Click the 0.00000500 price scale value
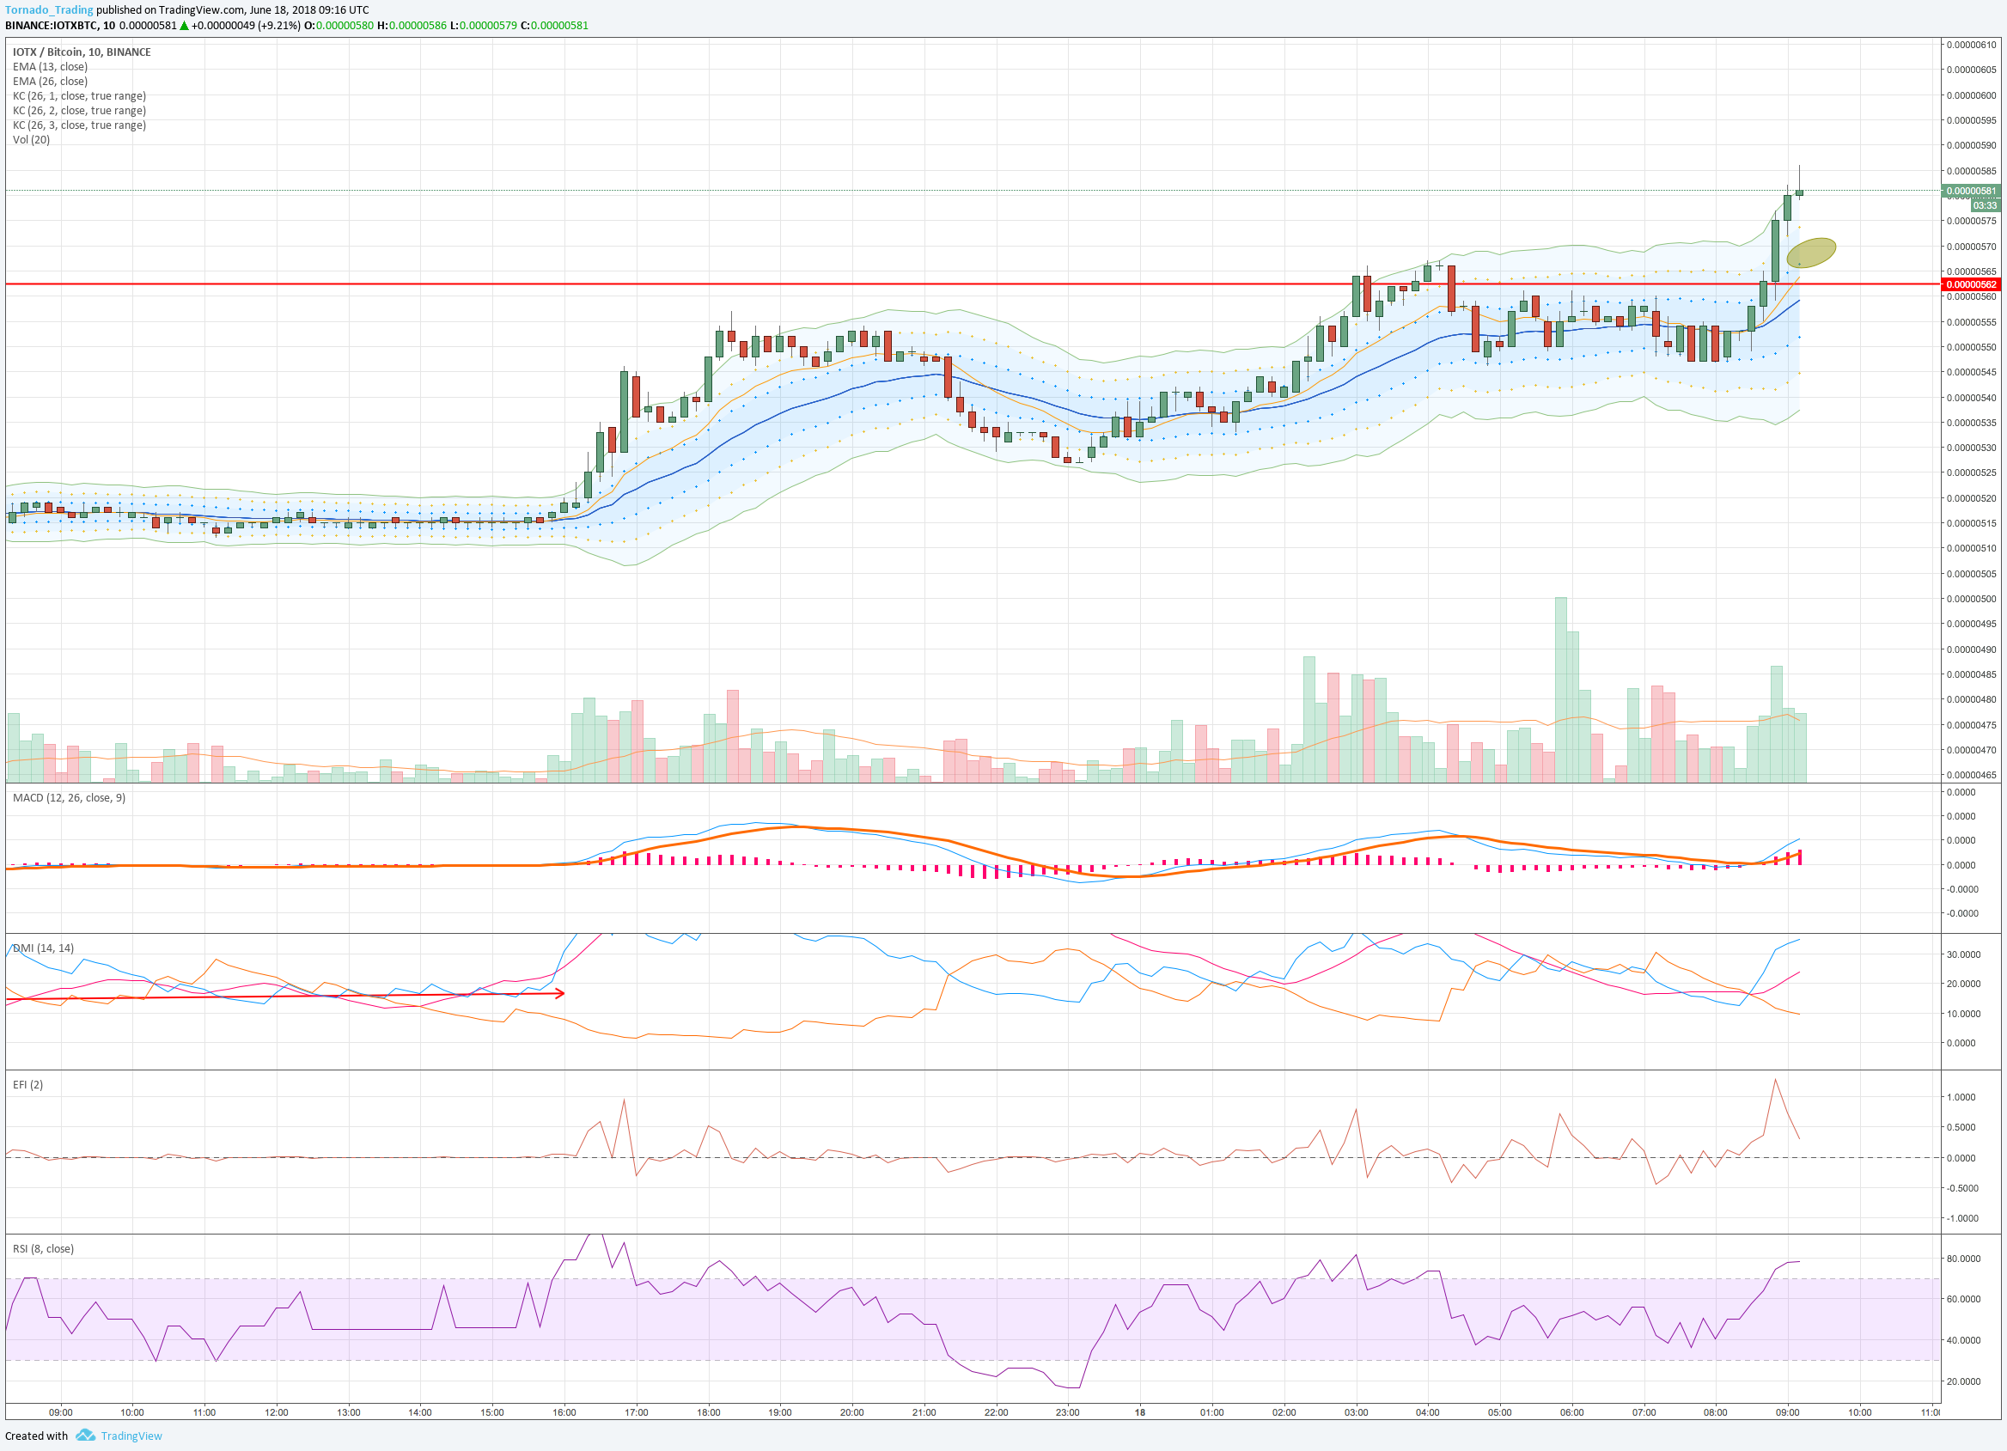This screenshot has height=1451, width=2007. click(1971, 598)
